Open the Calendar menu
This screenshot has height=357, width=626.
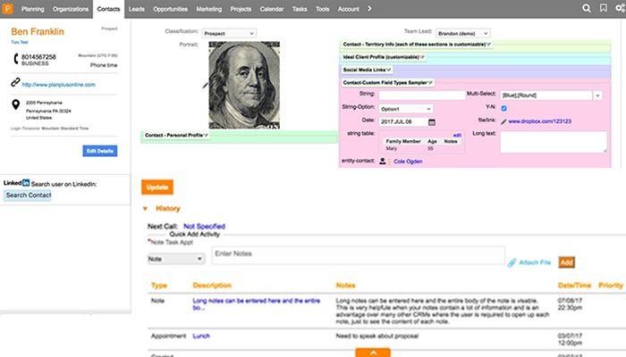272,9
